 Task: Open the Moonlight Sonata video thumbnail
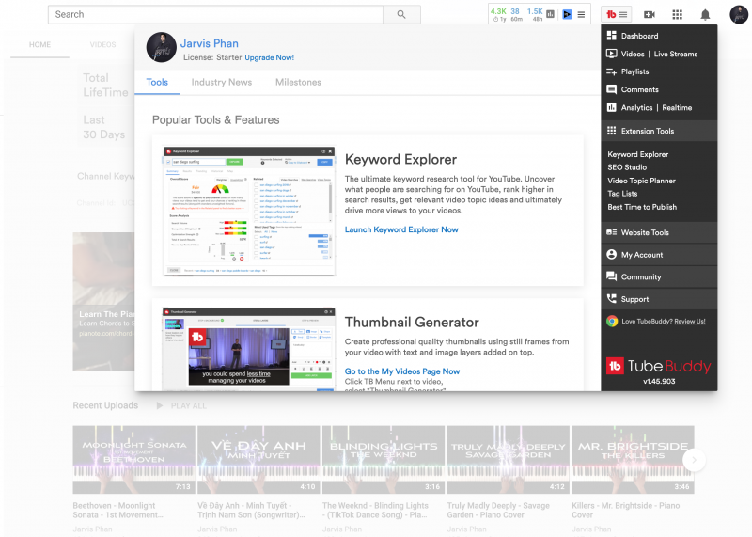pyautogui.click(x=134, y=460)
